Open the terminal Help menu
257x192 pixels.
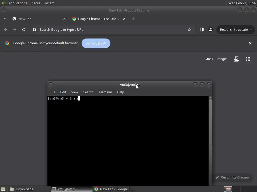(x=120, y=92)
